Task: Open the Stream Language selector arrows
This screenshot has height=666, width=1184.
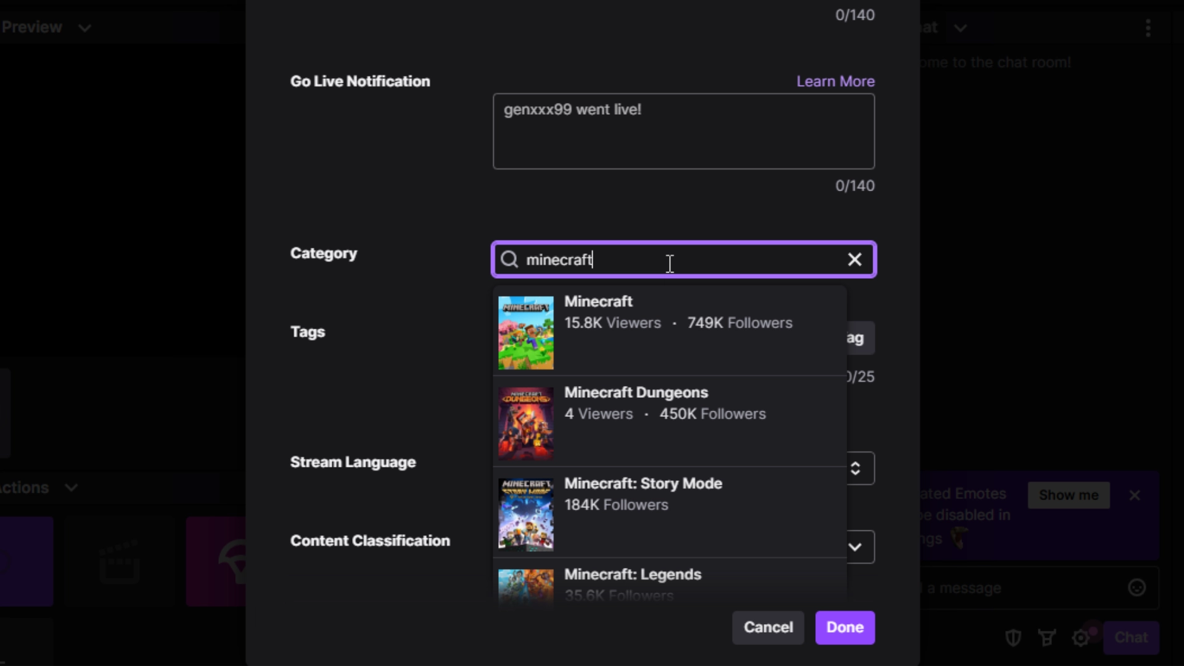Action: tap(855, 469)
